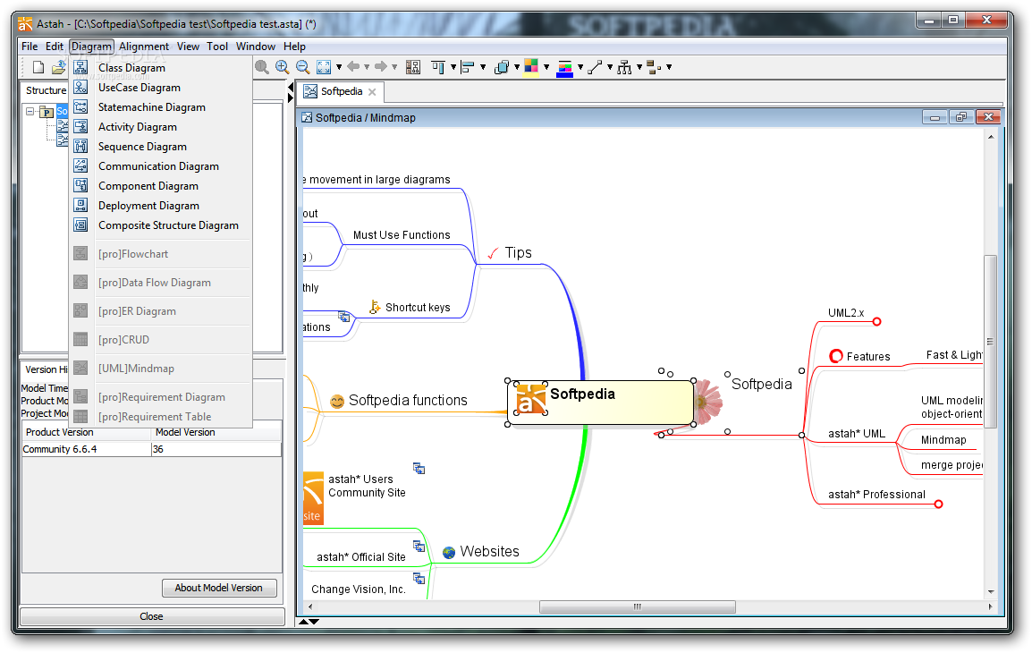The height and width of the screenshot is (653, 1032).
Task: Click the key icon beside Shortcut keys
Action: (375, 307)
